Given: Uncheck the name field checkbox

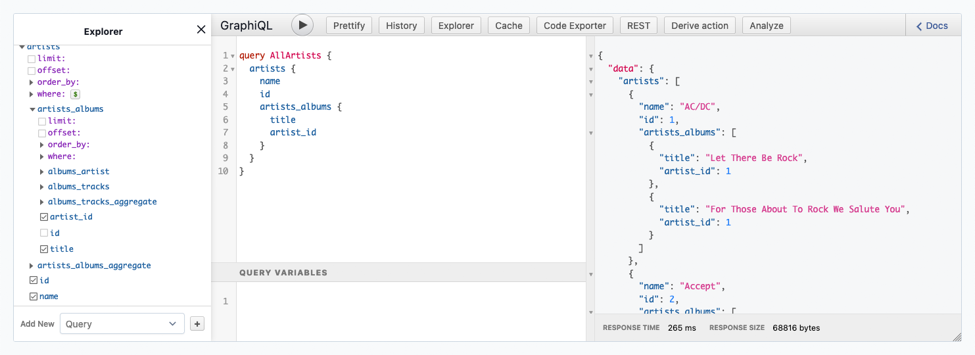Looking at the screenshot, I should click(34, 296).
